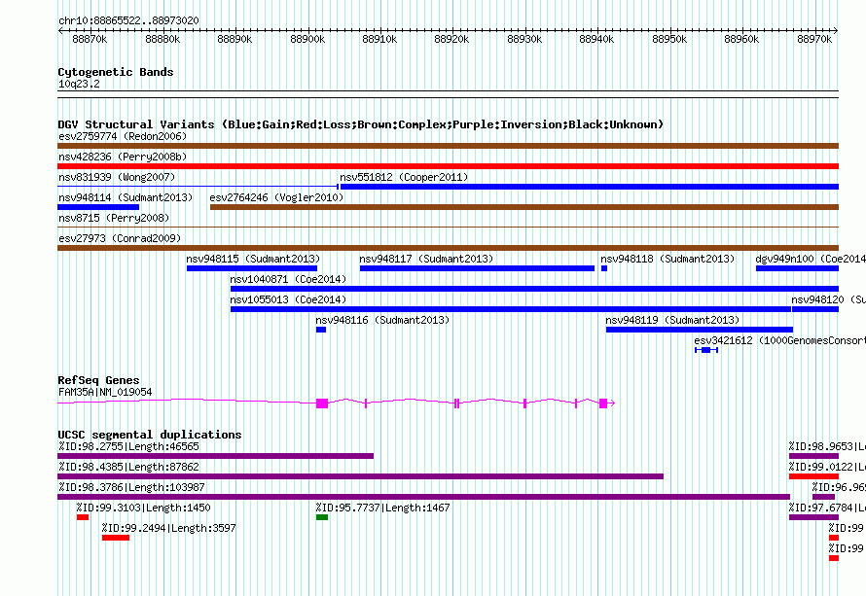Click the green block under %ID:95.7737|Length:1467
The height and width of the screenshot is (596, 866).
322,517
